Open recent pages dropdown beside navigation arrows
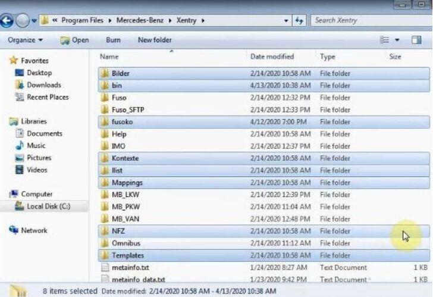Image resolution: width=433 pixels, height=297 pixels. (34, 21)
